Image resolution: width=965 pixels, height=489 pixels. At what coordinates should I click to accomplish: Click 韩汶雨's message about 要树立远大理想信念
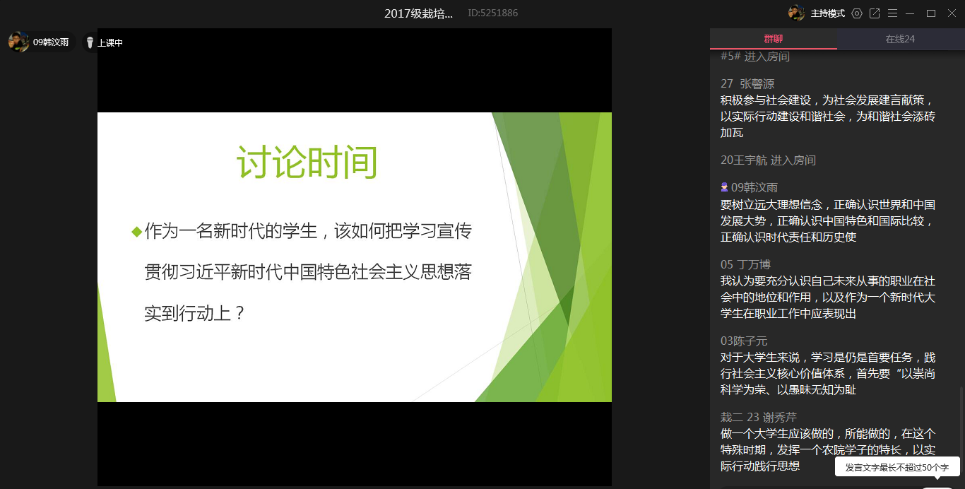click(x=828, y=220)
